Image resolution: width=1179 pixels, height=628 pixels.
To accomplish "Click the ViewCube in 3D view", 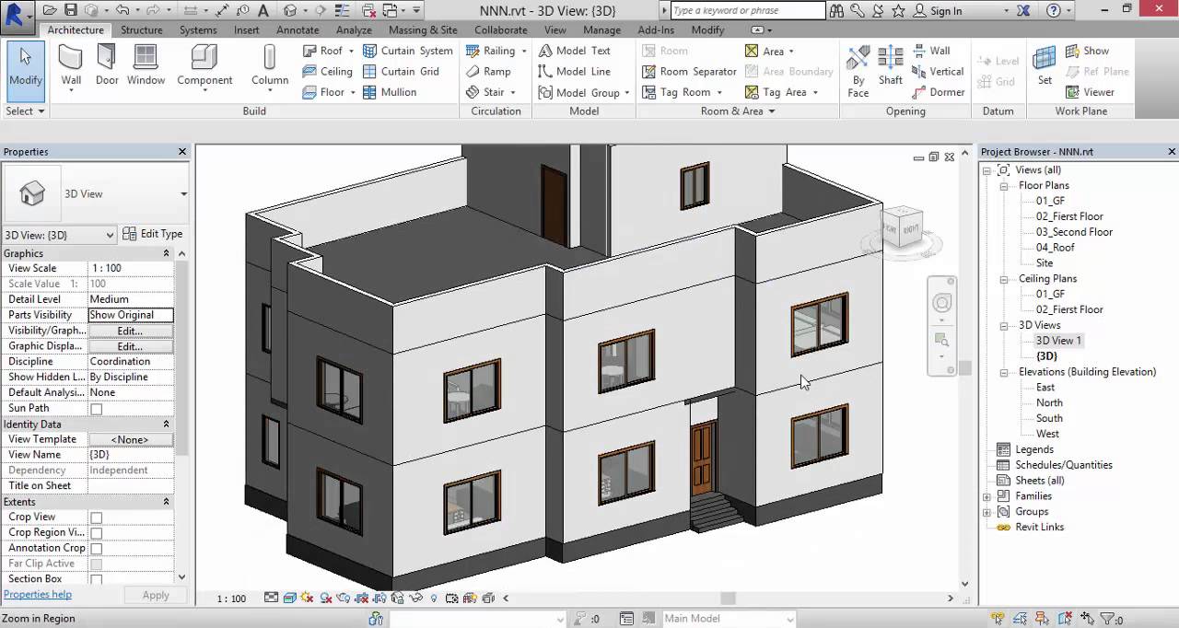I will [901, 227].
